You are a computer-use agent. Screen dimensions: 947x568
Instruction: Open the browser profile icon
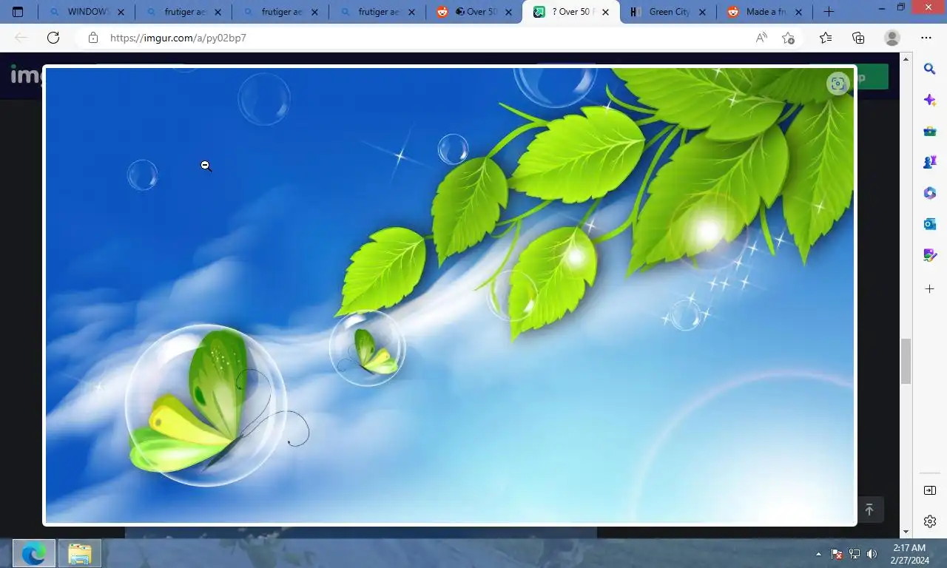(x=892, y=38)
